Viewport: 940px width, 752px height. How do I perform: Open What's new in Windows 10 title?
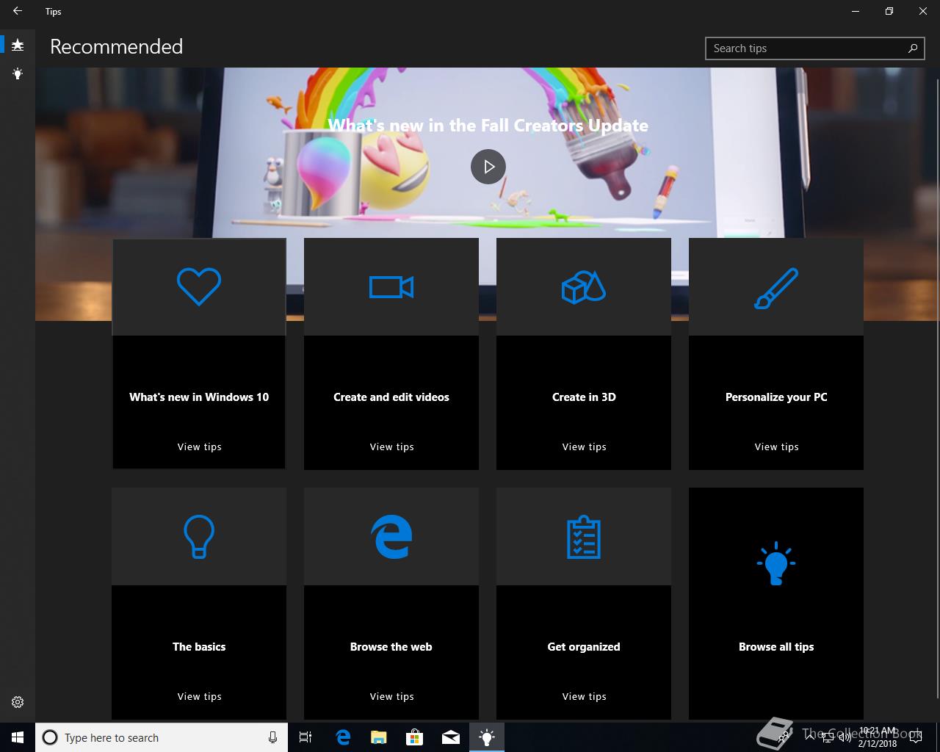click(199, 397)
